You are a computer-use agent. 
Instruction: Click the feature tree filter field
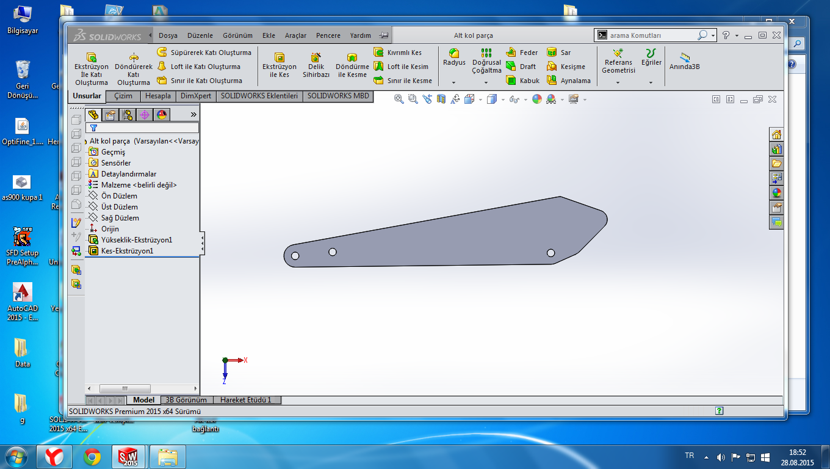click(142, 128)
